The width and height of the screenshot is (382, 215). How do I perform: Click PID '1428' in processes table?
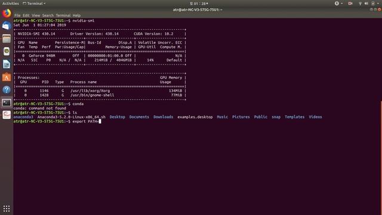44,95
